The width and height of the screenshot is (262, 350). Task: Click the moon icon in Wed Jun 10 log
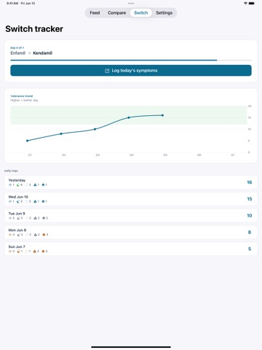(18, 201)
